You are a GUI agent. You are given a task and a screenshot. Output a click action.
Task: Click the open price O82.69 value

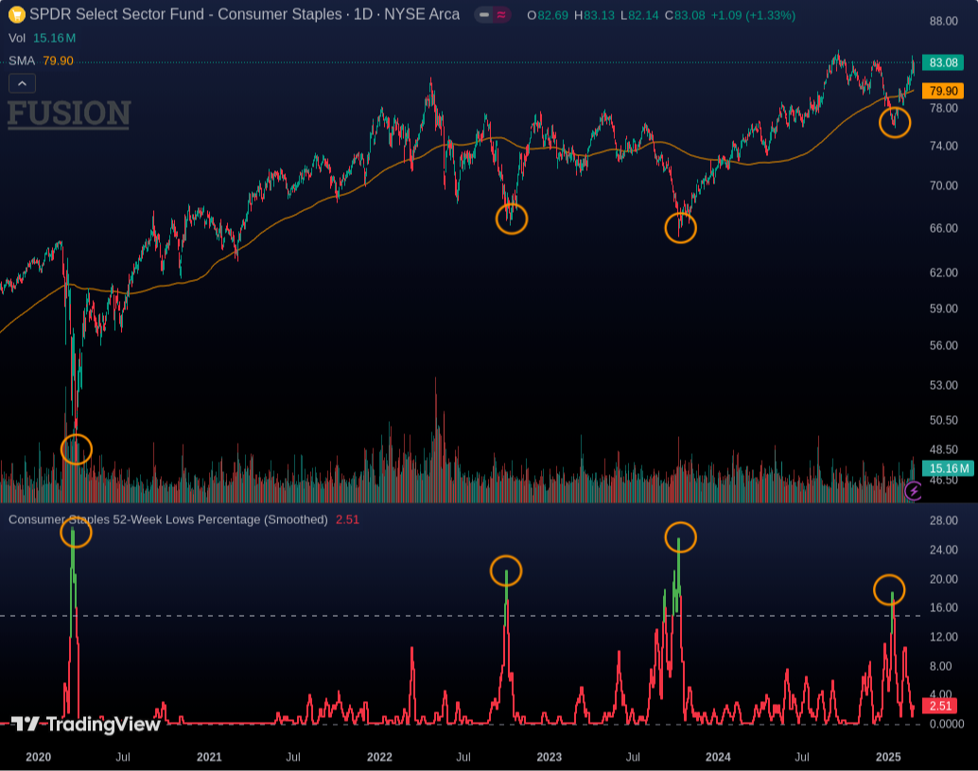548,15
